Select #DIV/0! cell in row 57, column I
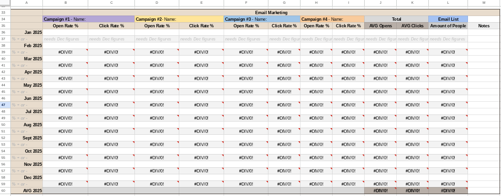501x196 pixels. tap(348, 171)
